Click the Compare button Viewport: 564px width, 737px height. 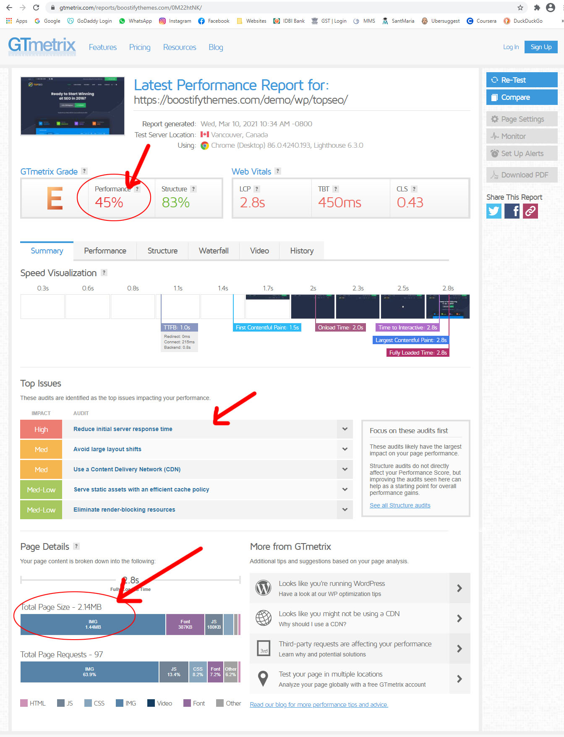522,97
